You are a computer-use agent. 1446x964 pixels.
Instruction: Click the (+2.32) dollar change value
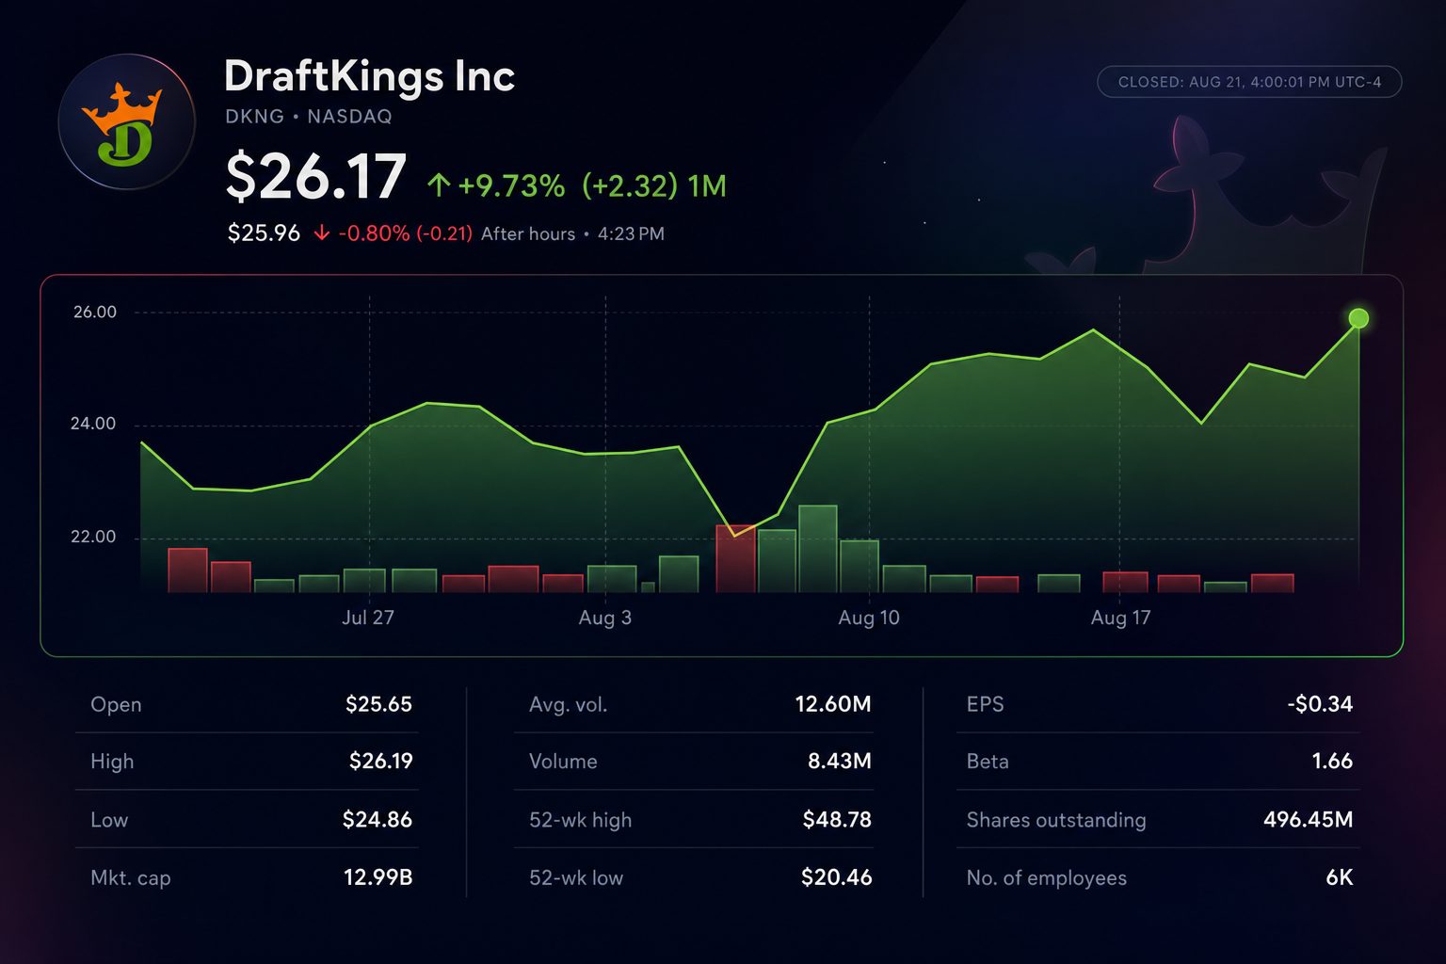tap(629, 185)
